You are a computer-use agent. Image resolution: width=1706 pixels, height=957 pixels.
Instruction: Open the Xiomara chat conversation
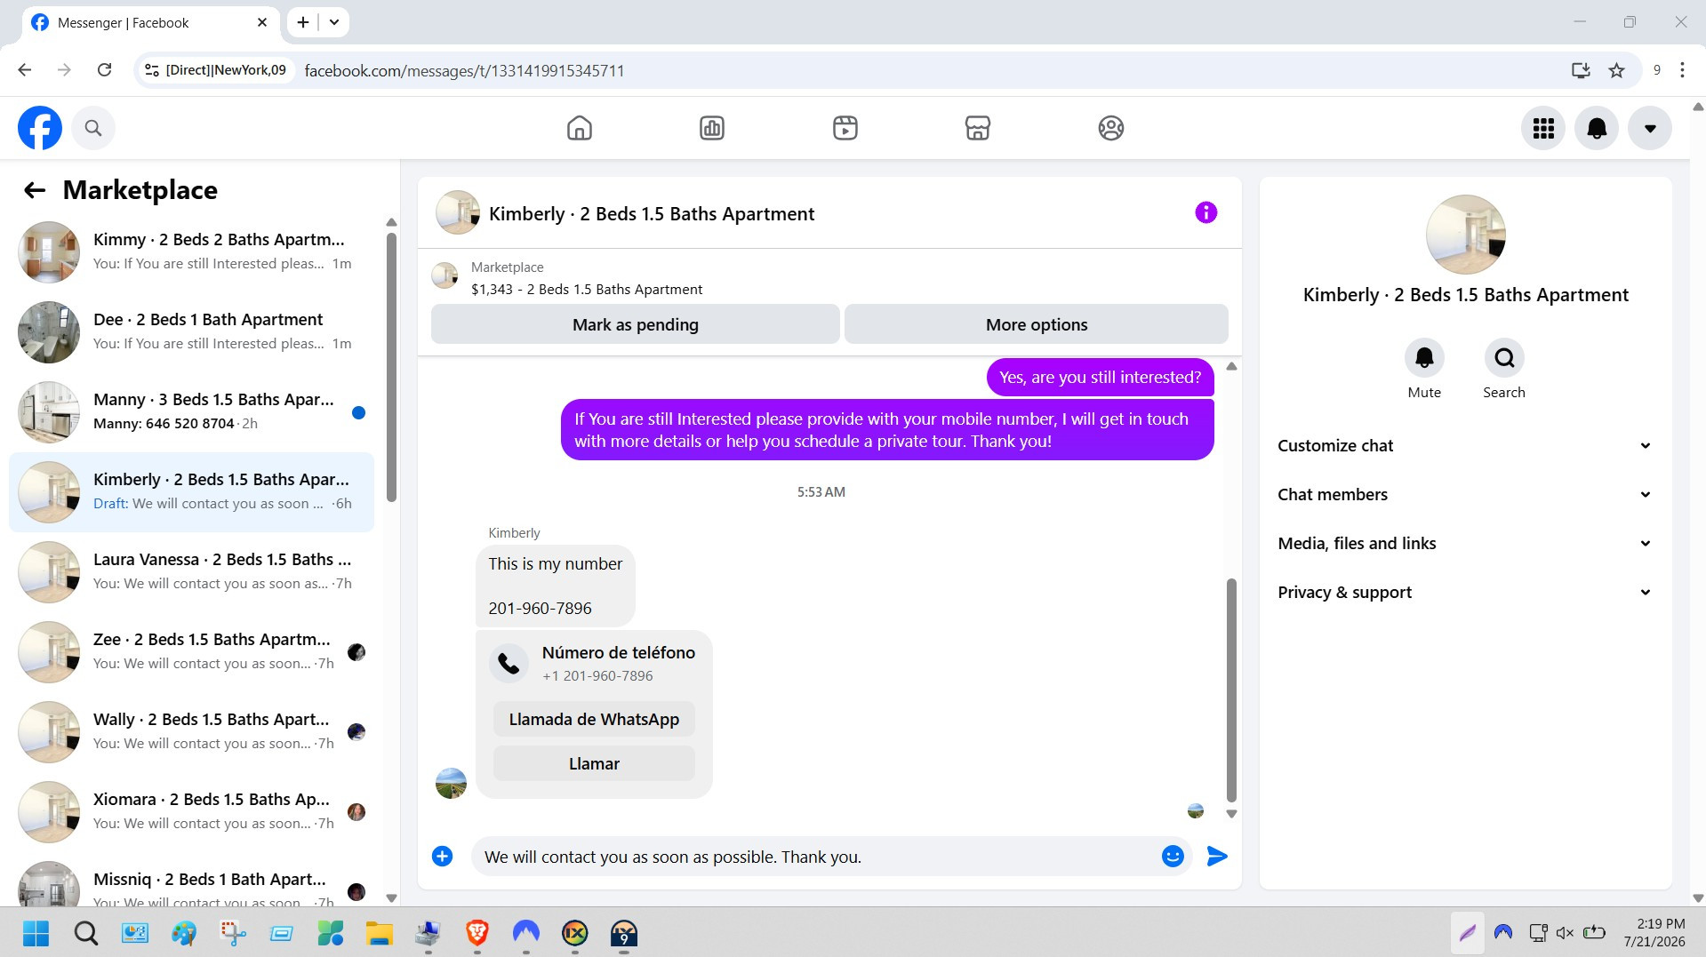pyautogui.click(x=191, y=811)
